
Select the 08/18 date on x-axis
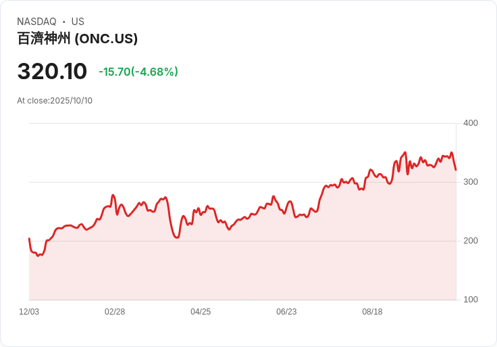point(372,312)
